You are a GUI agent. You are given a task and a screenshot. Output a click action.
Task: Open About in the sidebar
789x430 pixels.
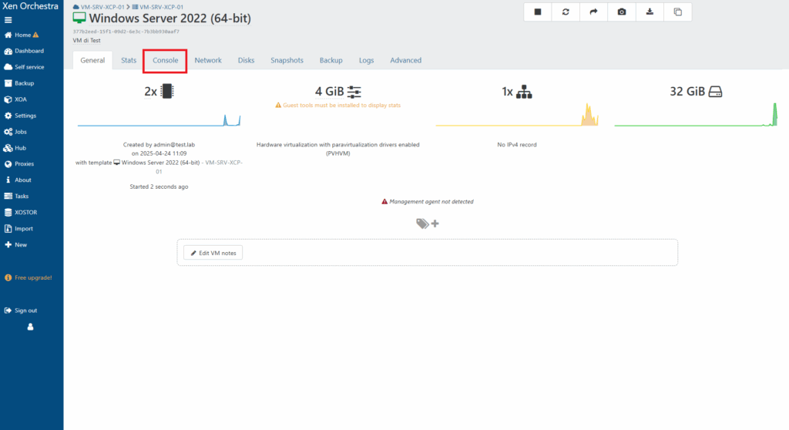point(18,180)
